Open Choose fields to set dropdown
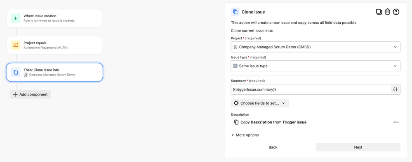The image size is (412, 162). 259,103
